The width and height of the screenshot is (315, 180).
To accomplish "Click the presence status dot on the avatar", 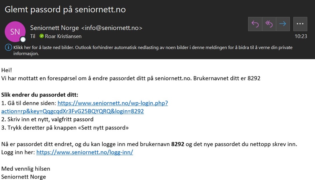I will [23, 40].
